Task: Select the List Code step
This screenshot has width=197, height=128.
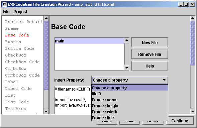Action: [17, 102]
